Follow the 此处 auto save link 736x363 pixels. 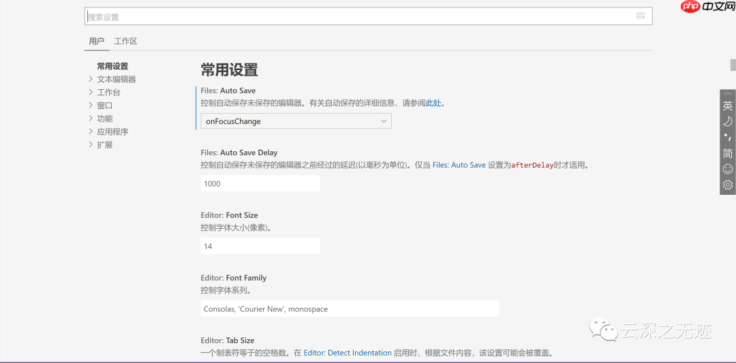click(433, 103)
